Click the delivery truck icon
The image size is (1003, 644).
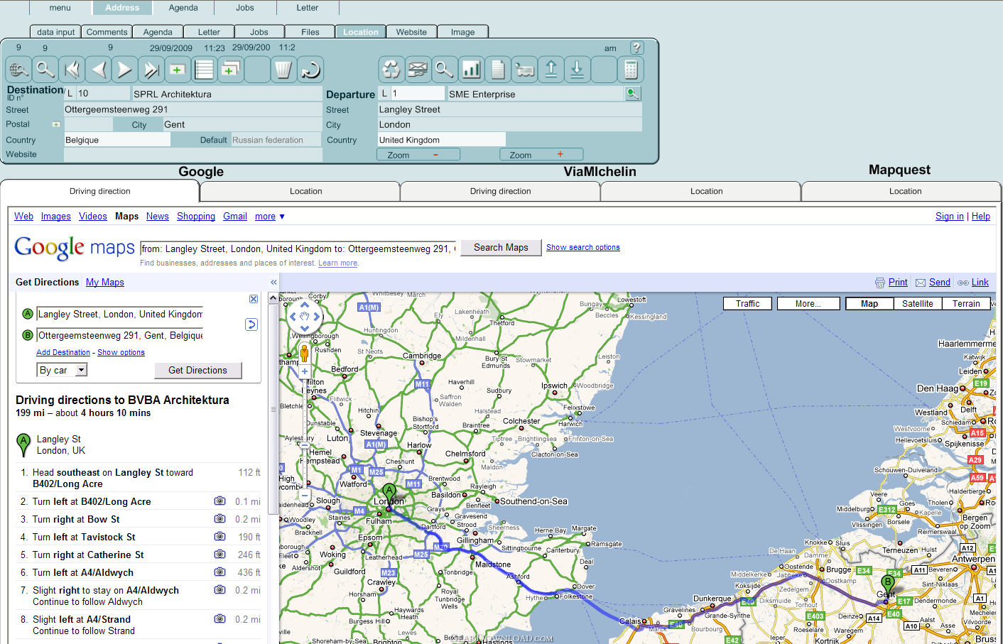click(x=524, y=70)
